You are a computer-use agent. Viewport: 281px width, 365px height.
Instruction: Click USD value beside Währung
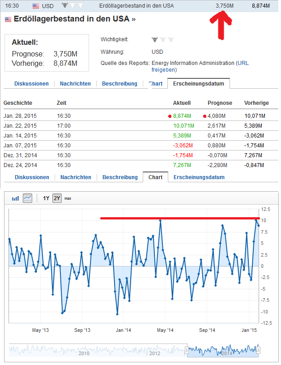(157, 52)
